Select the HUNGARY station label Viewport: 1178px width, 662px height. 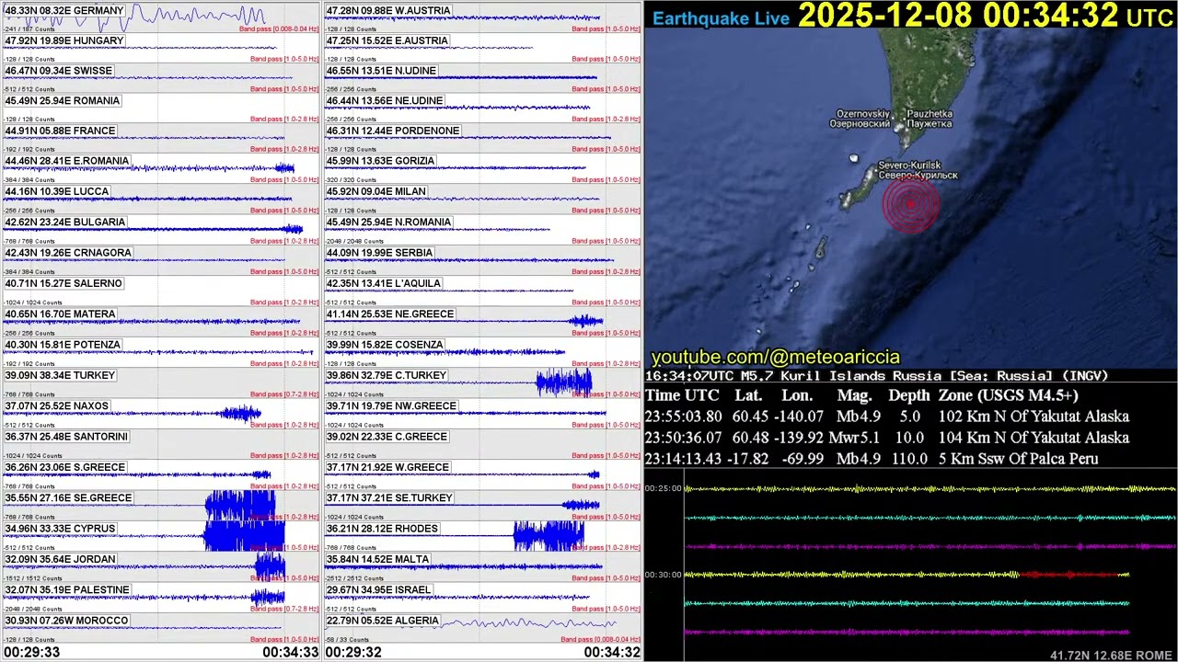(64, 41)
